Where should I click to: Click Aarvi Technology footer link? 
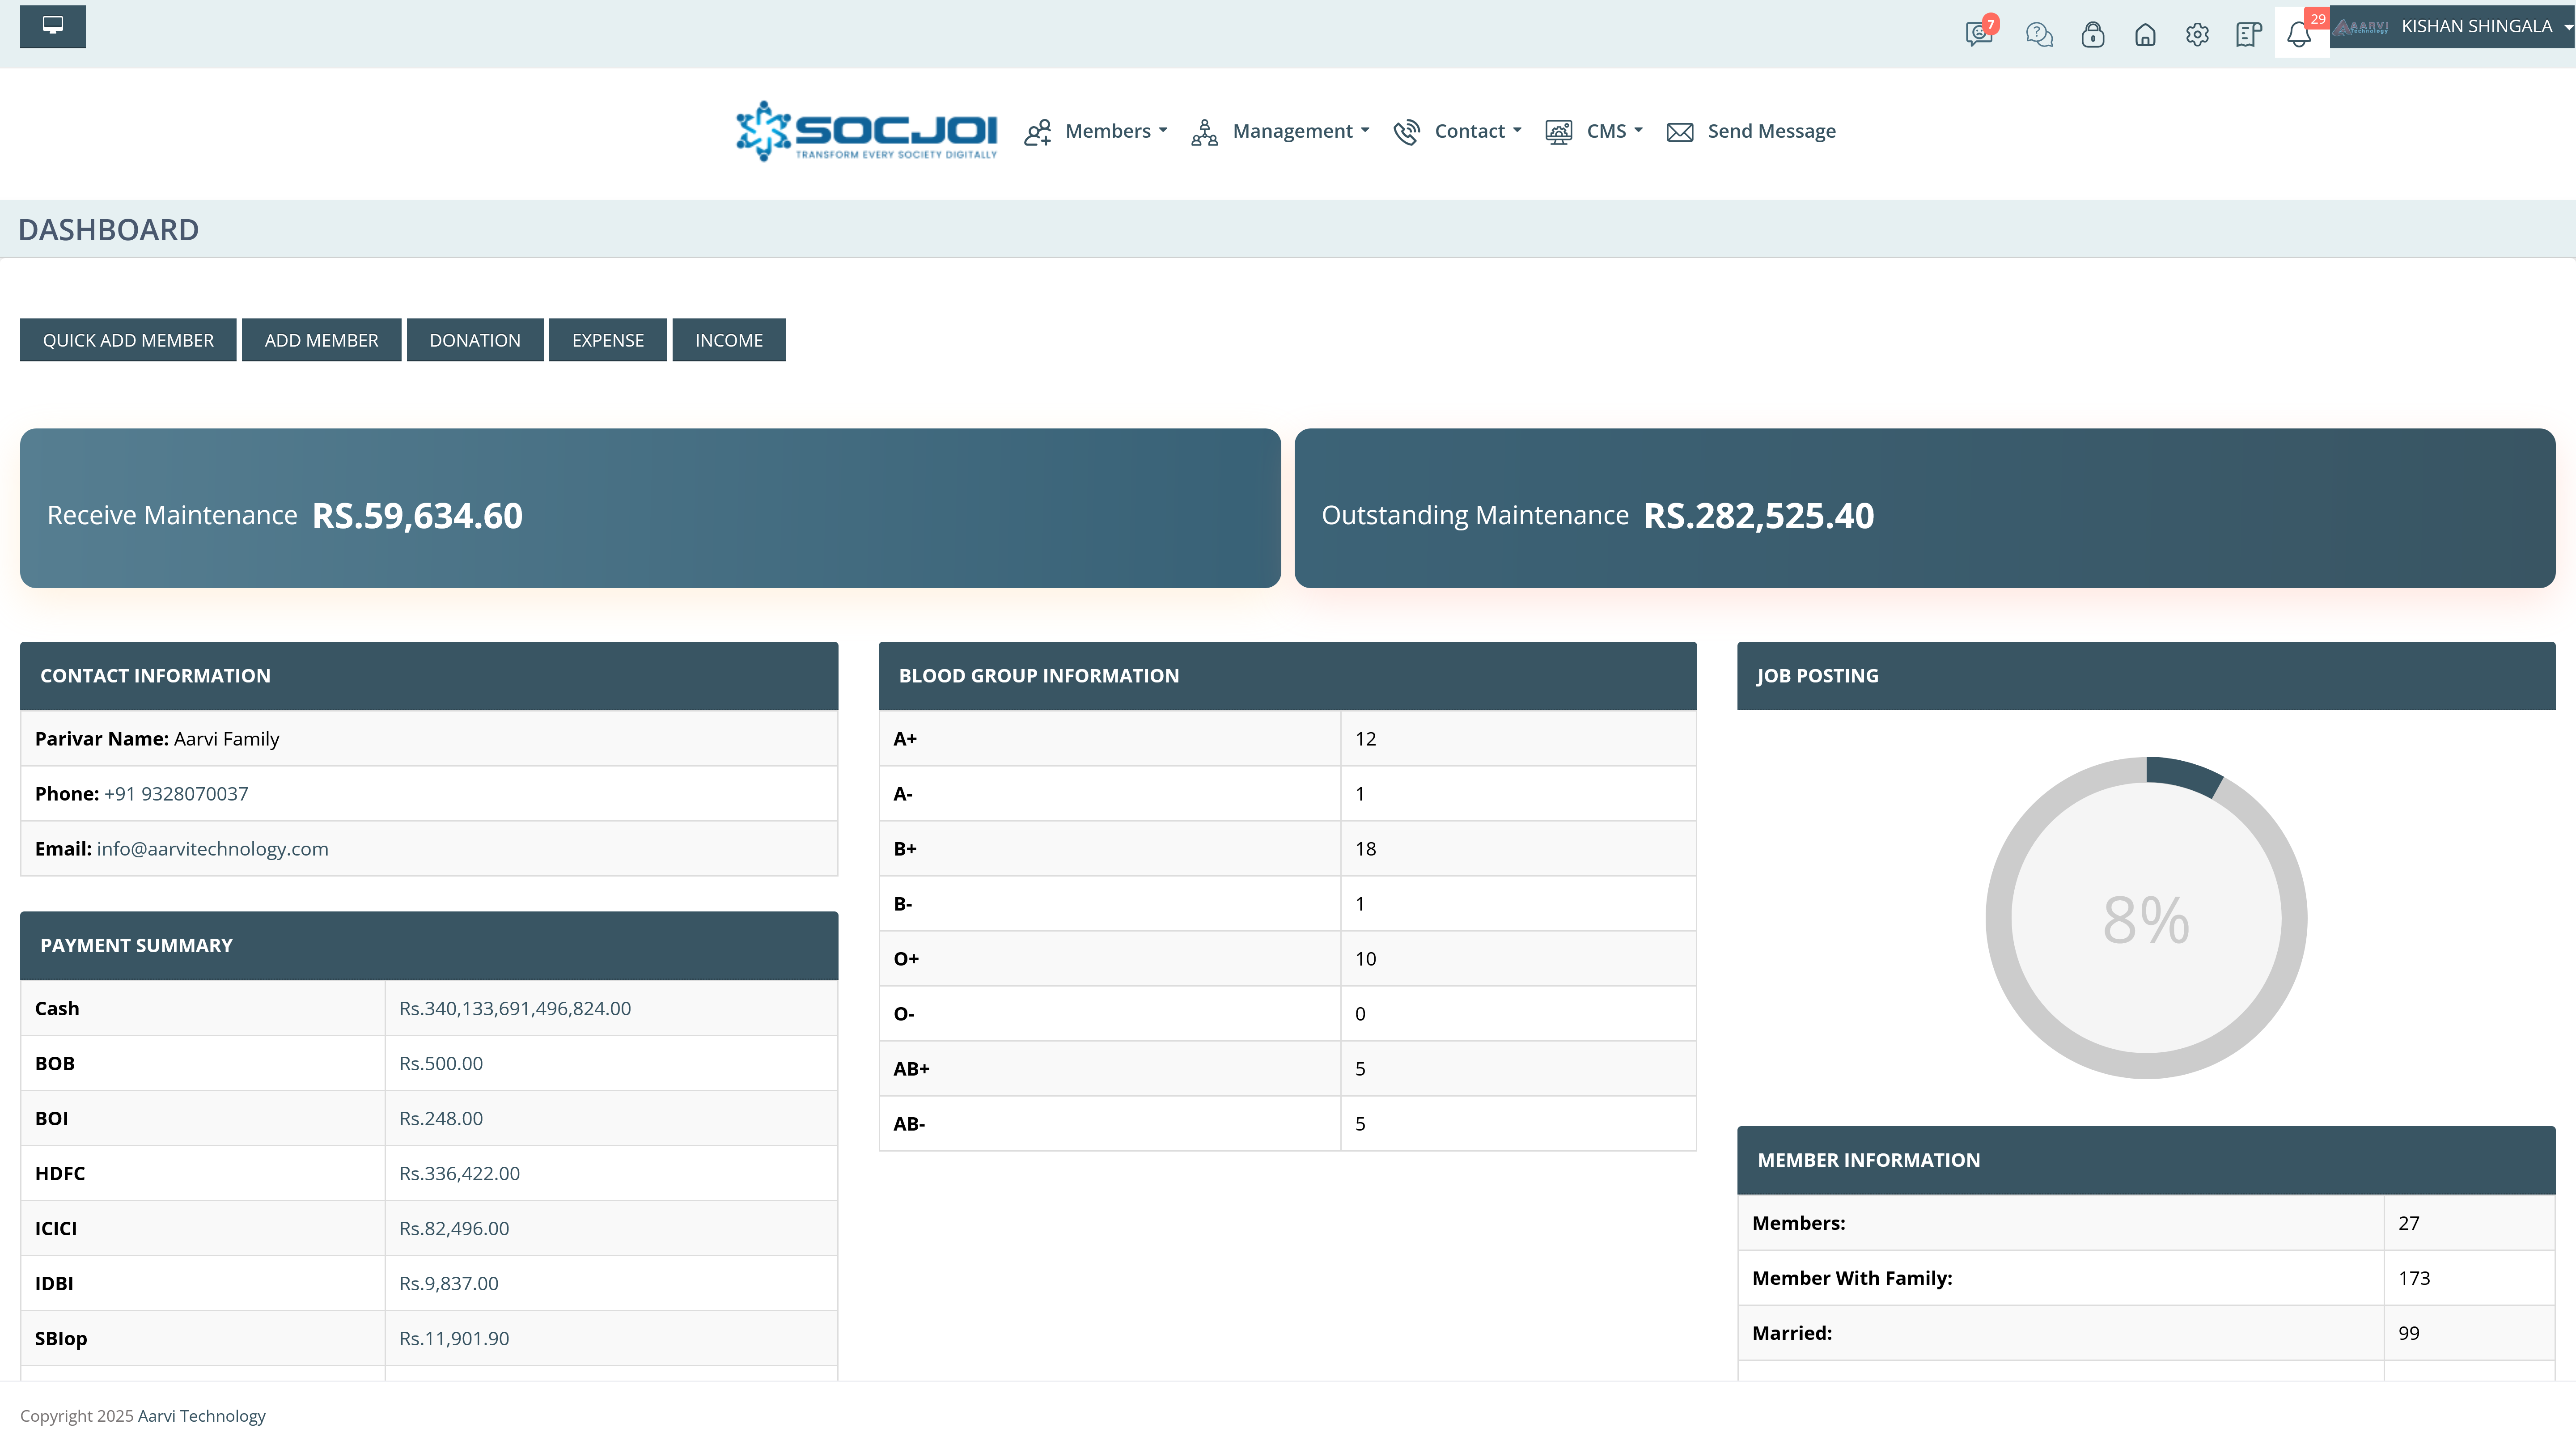202,1416
